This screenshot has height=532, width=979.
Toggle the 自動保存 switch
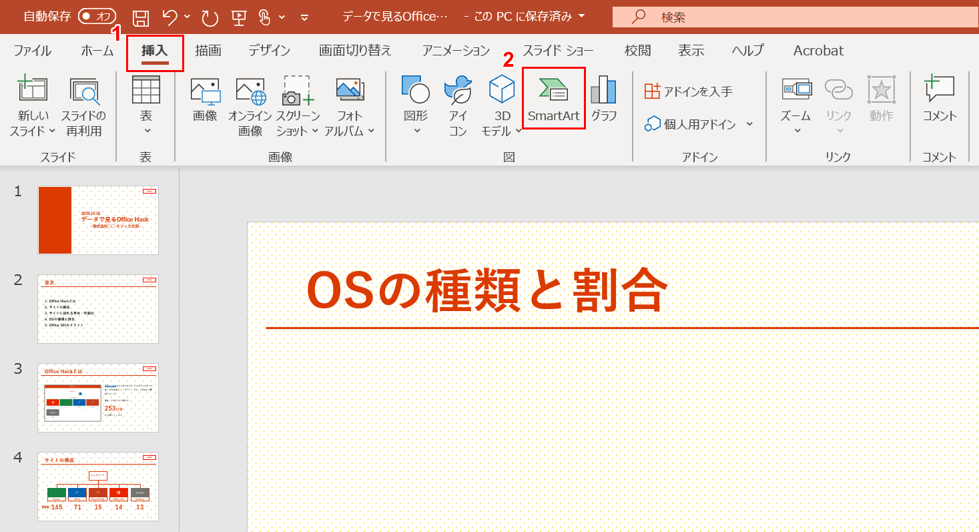pyautogui.click(x=97, y=17)
